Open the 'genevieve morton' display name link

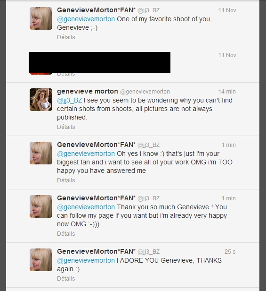click(x=87, y=91)
